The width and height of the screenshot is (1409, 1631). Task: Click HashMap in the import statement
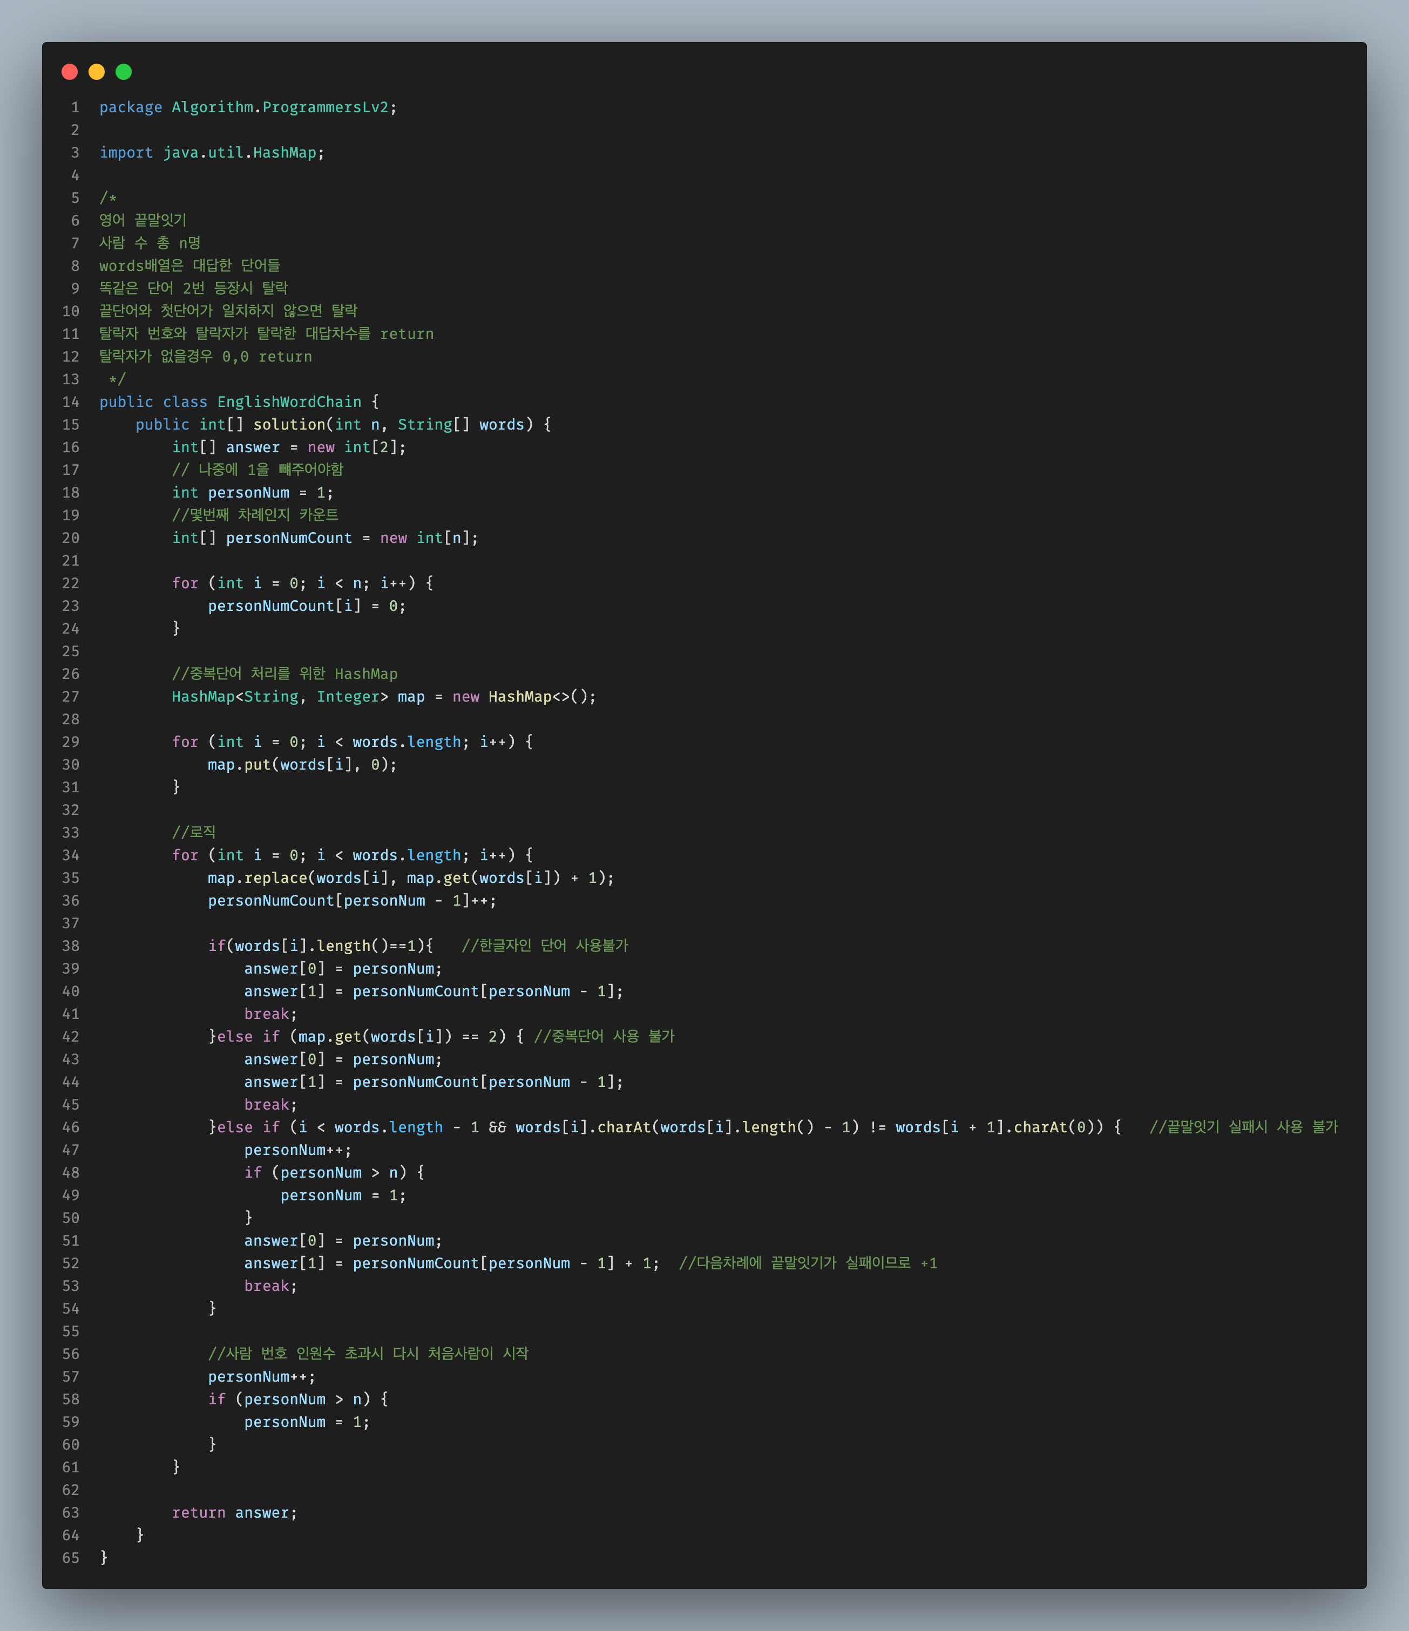(284, 153)
